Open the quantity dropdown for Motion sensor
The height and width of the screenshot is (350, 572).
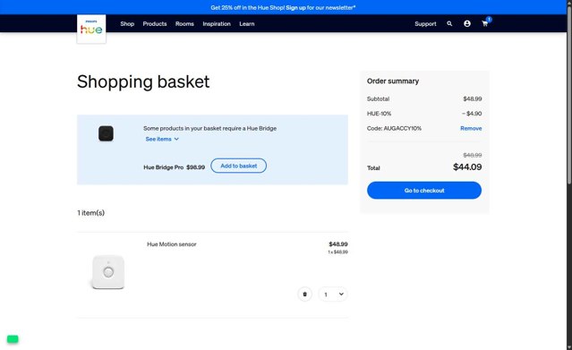pyautogui.click(x=333, y=295)
